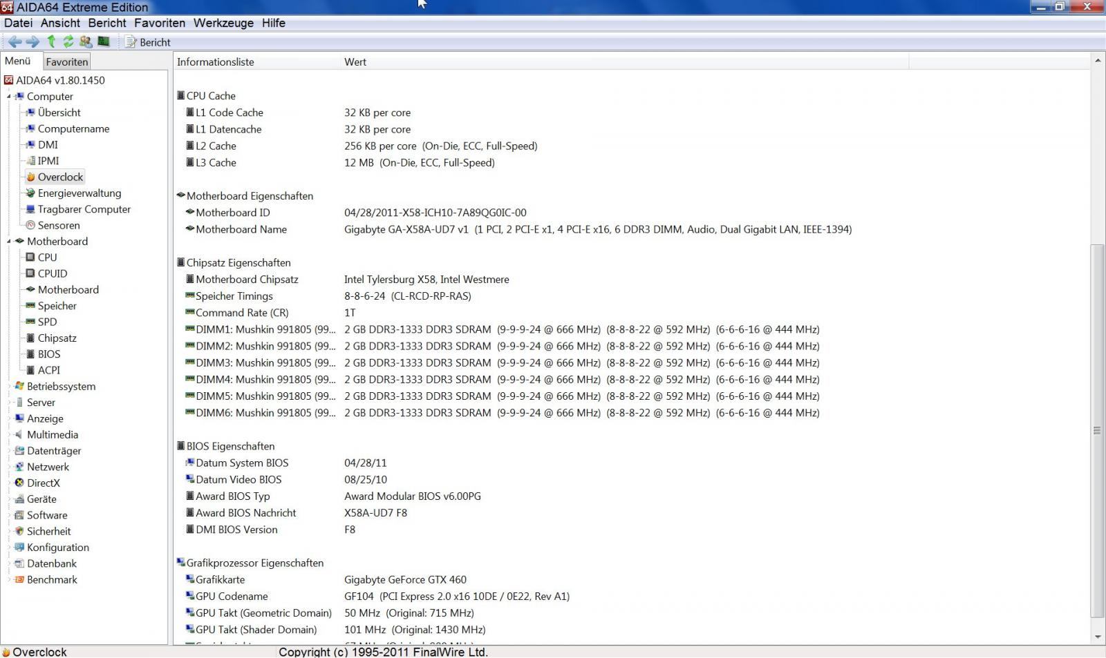Expand the Anzeige tree node
Image resolution: width=1106 pixels, height=658 pixels.
[x=9, y=418]
